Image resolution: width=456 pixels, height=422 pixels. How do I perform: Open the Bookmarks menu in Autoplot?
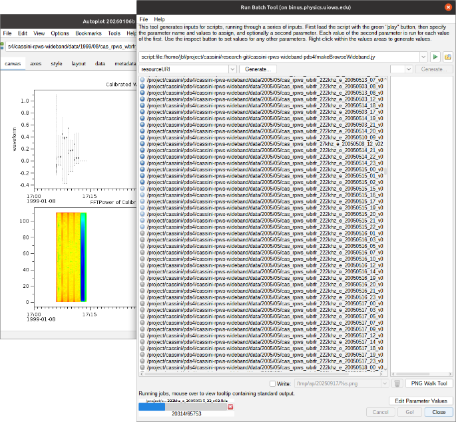coord(89,33)
